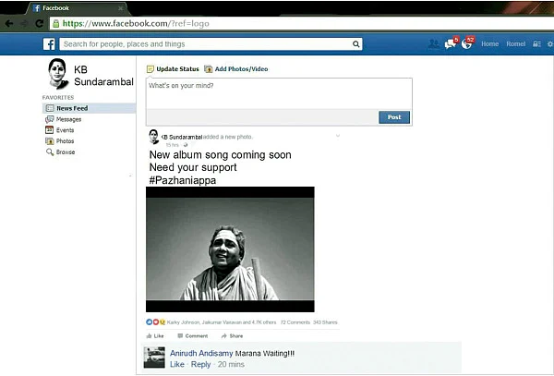Go to Home in top bar

click(489, 43)
